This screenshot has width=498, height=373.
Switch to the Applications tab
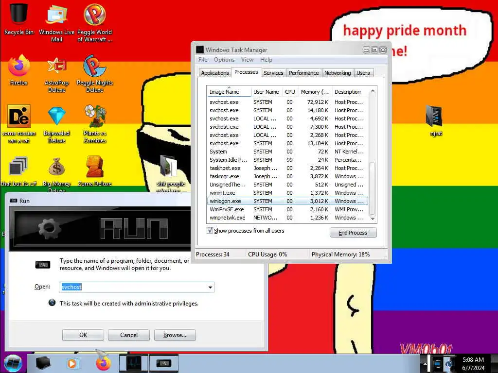click(x=214, y=73)
